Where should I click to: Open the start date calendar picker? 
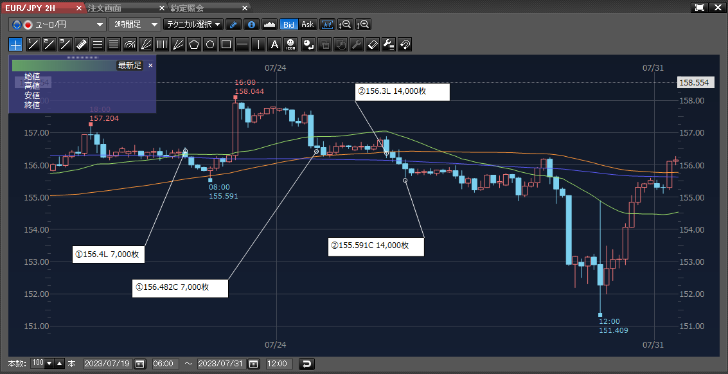coord(140,364)
